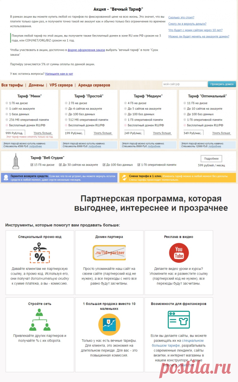Click the green network hierarchy icon

pyautogui.click(x=40, y=320)
